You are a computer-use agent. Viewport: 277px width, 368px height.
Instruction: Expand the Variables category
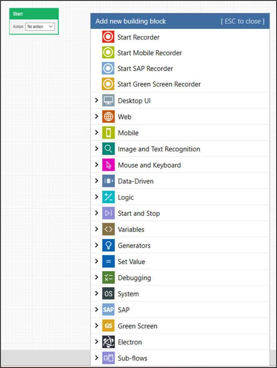coord(96,229)
